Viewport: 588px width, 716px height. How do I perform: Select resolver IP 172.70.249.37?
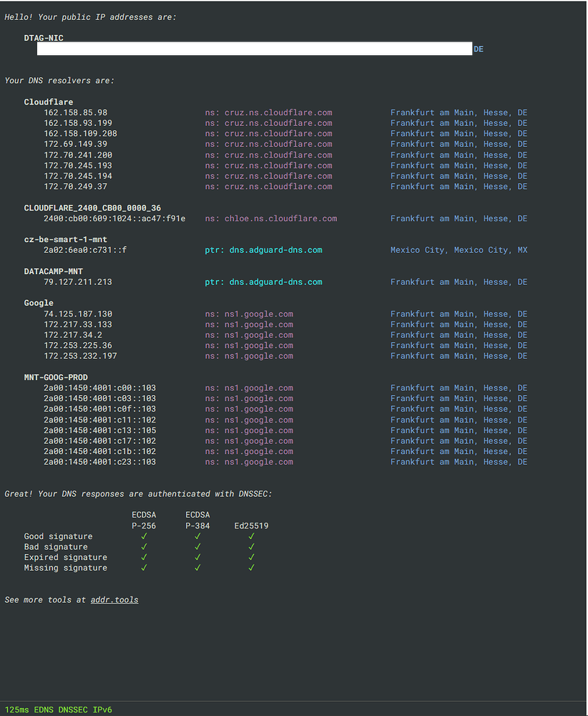click(76, 186)
